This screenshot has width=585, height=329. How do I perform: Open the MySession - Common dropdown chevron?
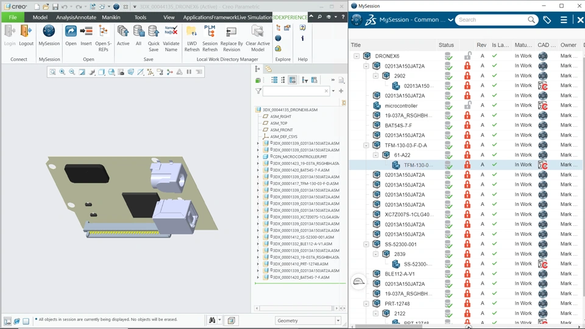pyautogui.click(x=450, y=19)
